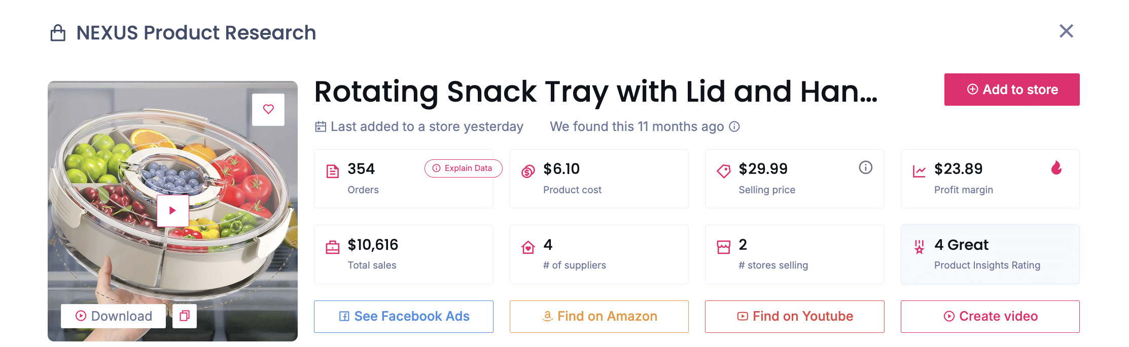Click the stores selling shop icon
Viewport: 1129px width, 347px height.
[x=724, y=247]
